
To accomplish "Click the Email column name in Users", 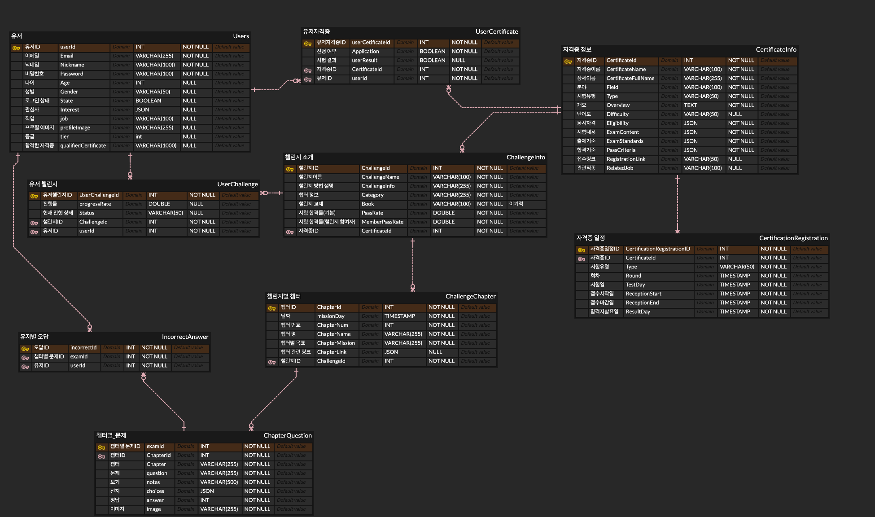I will pos(67,56).
